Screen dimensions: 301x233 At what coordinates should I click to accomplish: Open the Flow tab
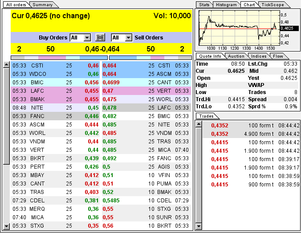pyautogui.click(x=278, y=56)
